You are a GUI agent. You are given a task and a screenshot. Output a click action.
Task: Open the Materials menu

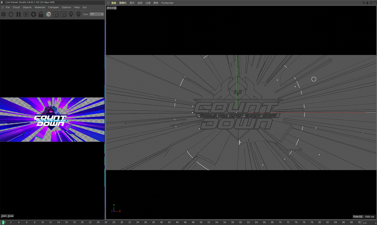[40, 7]
